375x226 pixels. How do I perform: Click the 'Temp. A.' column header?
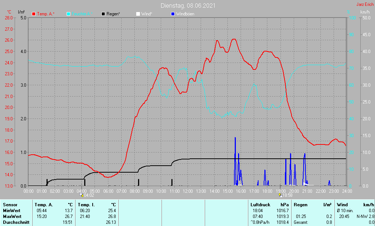click(44, 205)
